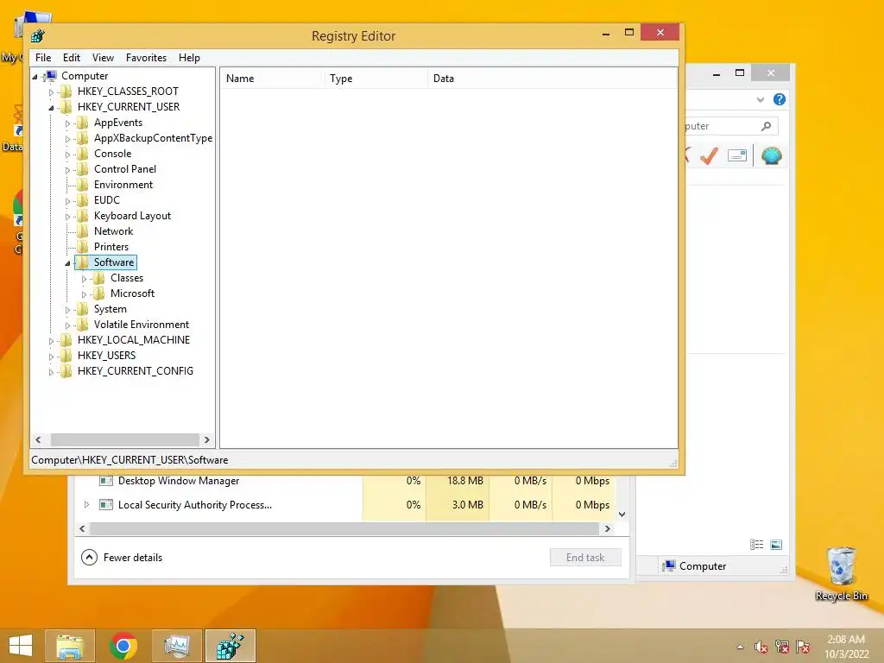Click the rename box toolbar icon
This screenshot has width=884, height=663.
pos(737,155)
